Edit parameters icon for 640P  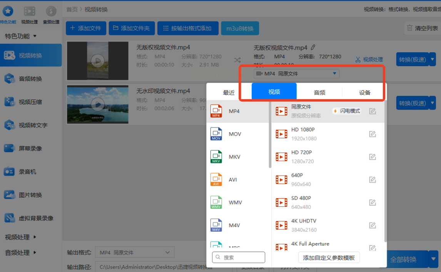[x=373, y=180]
